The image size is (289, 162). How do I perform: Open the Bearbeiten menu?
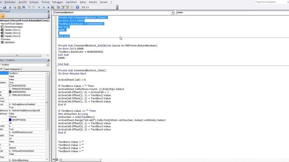[10, 2]
